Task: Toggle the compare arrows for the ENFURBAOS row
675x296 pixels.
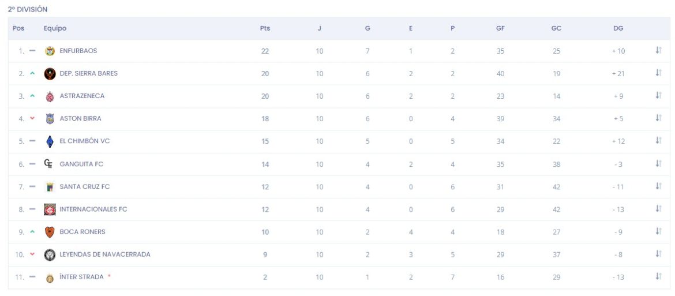Action: (x=658, y=50)
